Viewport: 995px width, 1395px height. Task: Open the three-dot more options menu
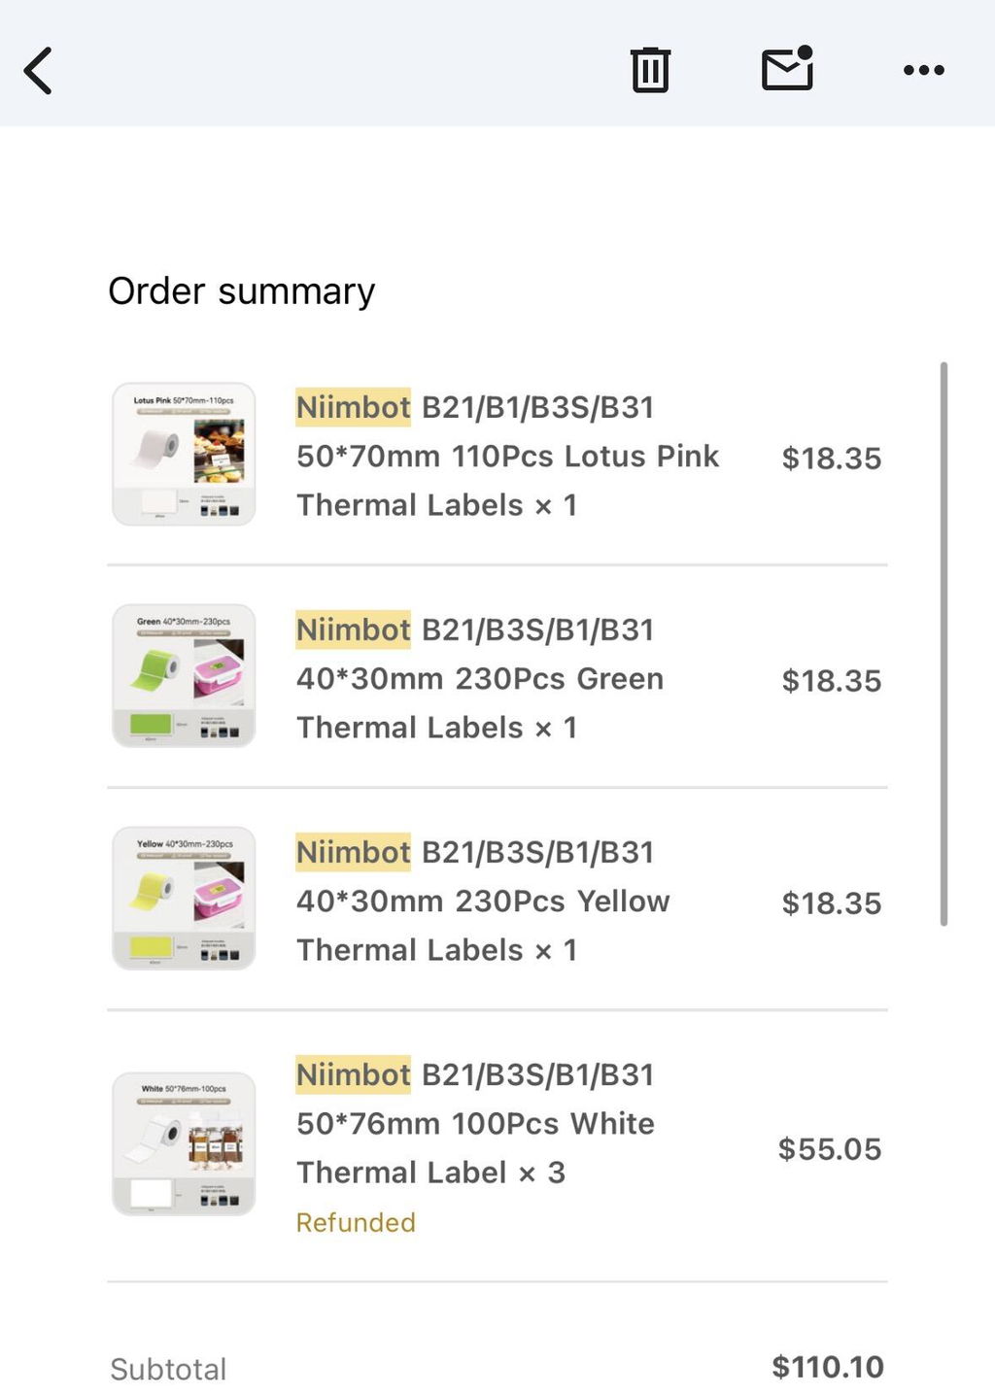pyautogui.click(x=923, y=70)
